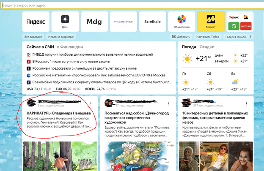Open the three-dot menu beside Галерея фонов
This screenshot has height=171, width=264.
click(251, 37)
